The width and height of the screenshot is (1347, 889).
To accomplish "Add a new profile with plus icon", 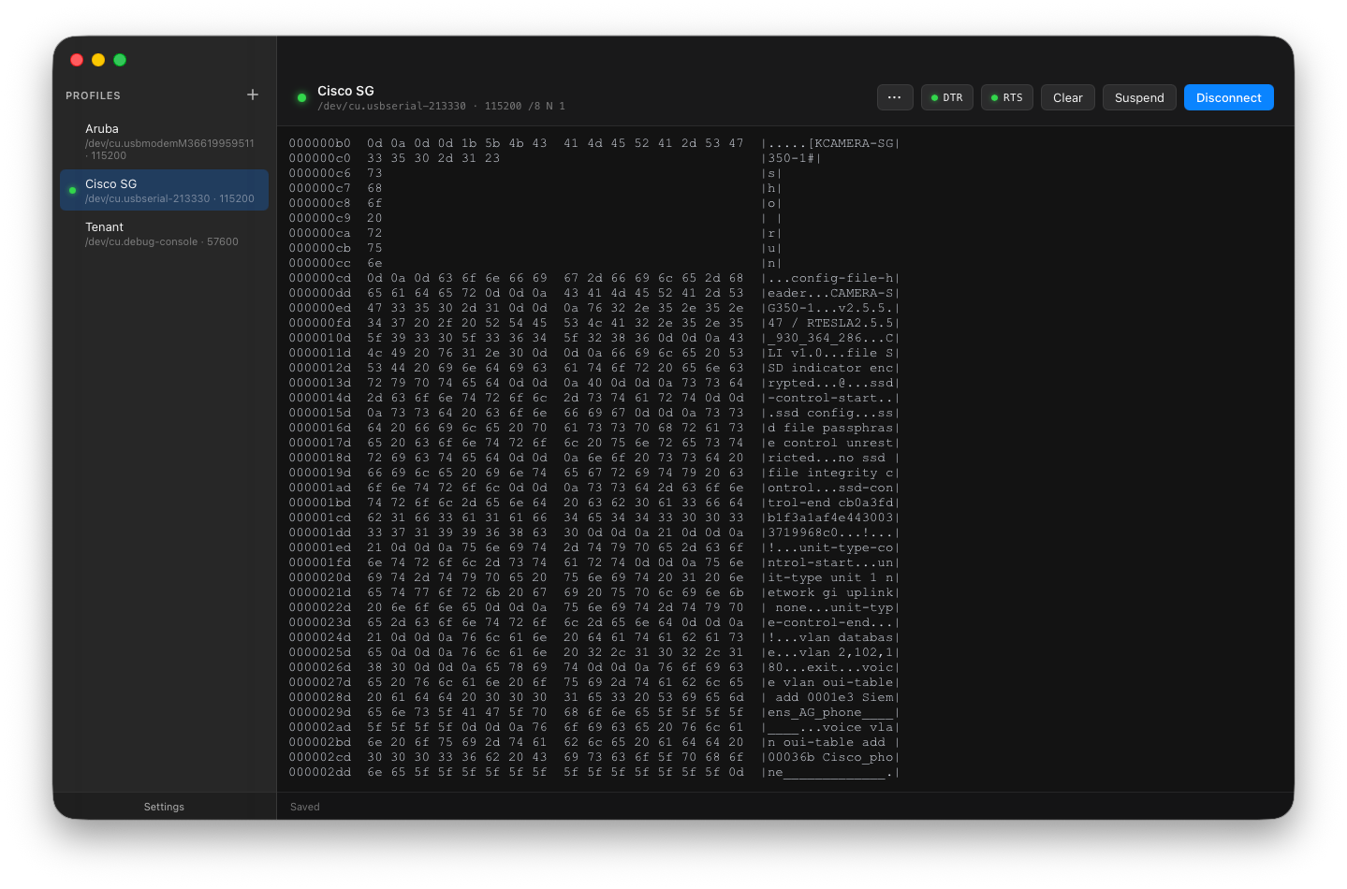I will [253, 95].
